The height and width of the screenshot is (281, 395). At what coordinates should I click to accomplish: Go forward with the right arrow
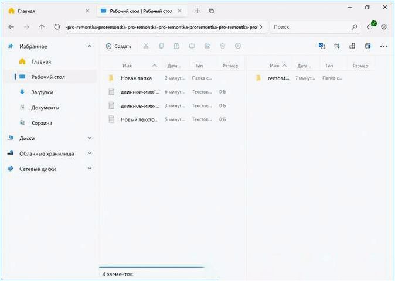(x=26, y=27)
